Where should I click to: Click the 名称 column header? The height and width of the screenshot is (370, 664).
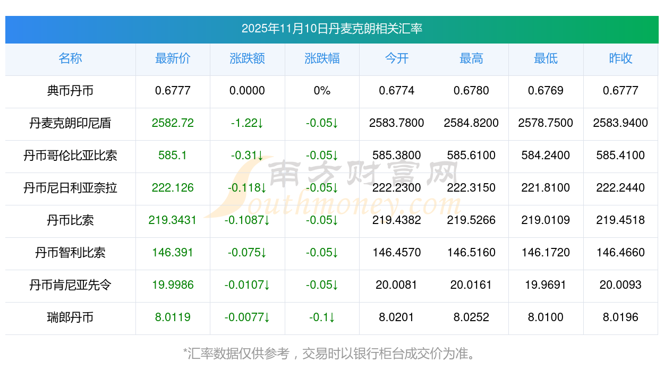70,59
